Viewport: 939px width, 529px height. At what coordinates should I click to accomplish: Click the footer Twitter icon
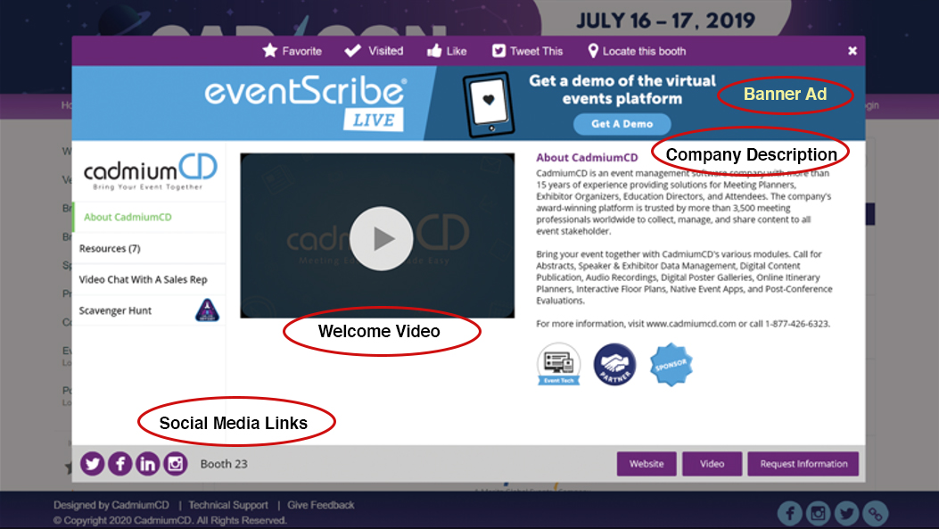pyautogui.click(x=846, y=514)
